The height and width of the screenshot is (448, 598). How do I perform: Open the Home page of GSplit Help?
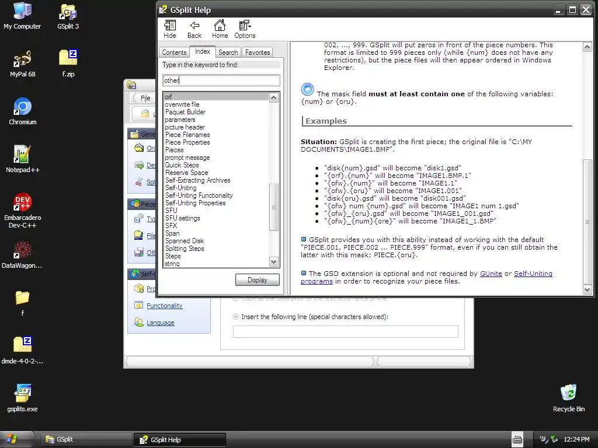pos(220,29)
